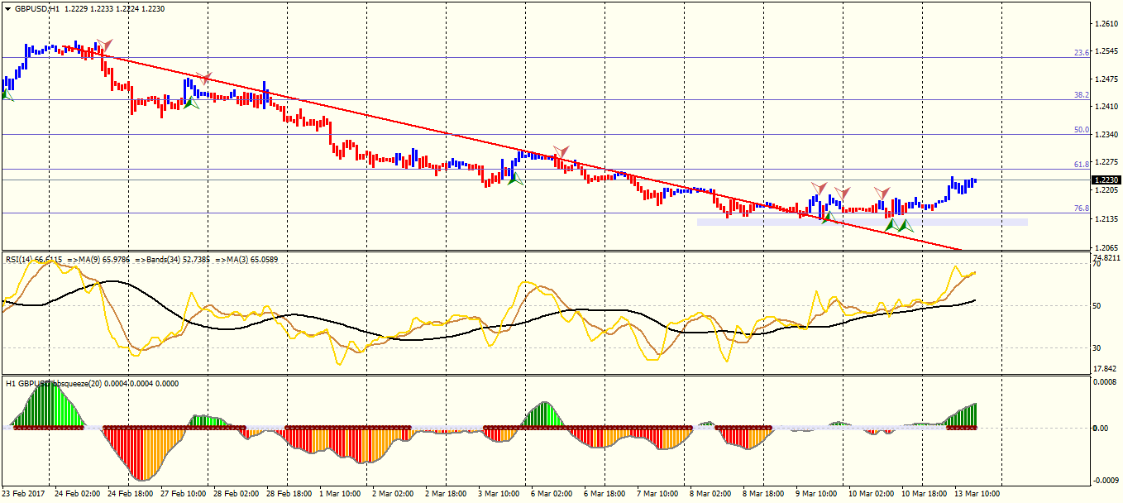The image size is (1123, 503).
Task: Click the 2 Mar 18:00 time label
Action: tap(447, 494)
